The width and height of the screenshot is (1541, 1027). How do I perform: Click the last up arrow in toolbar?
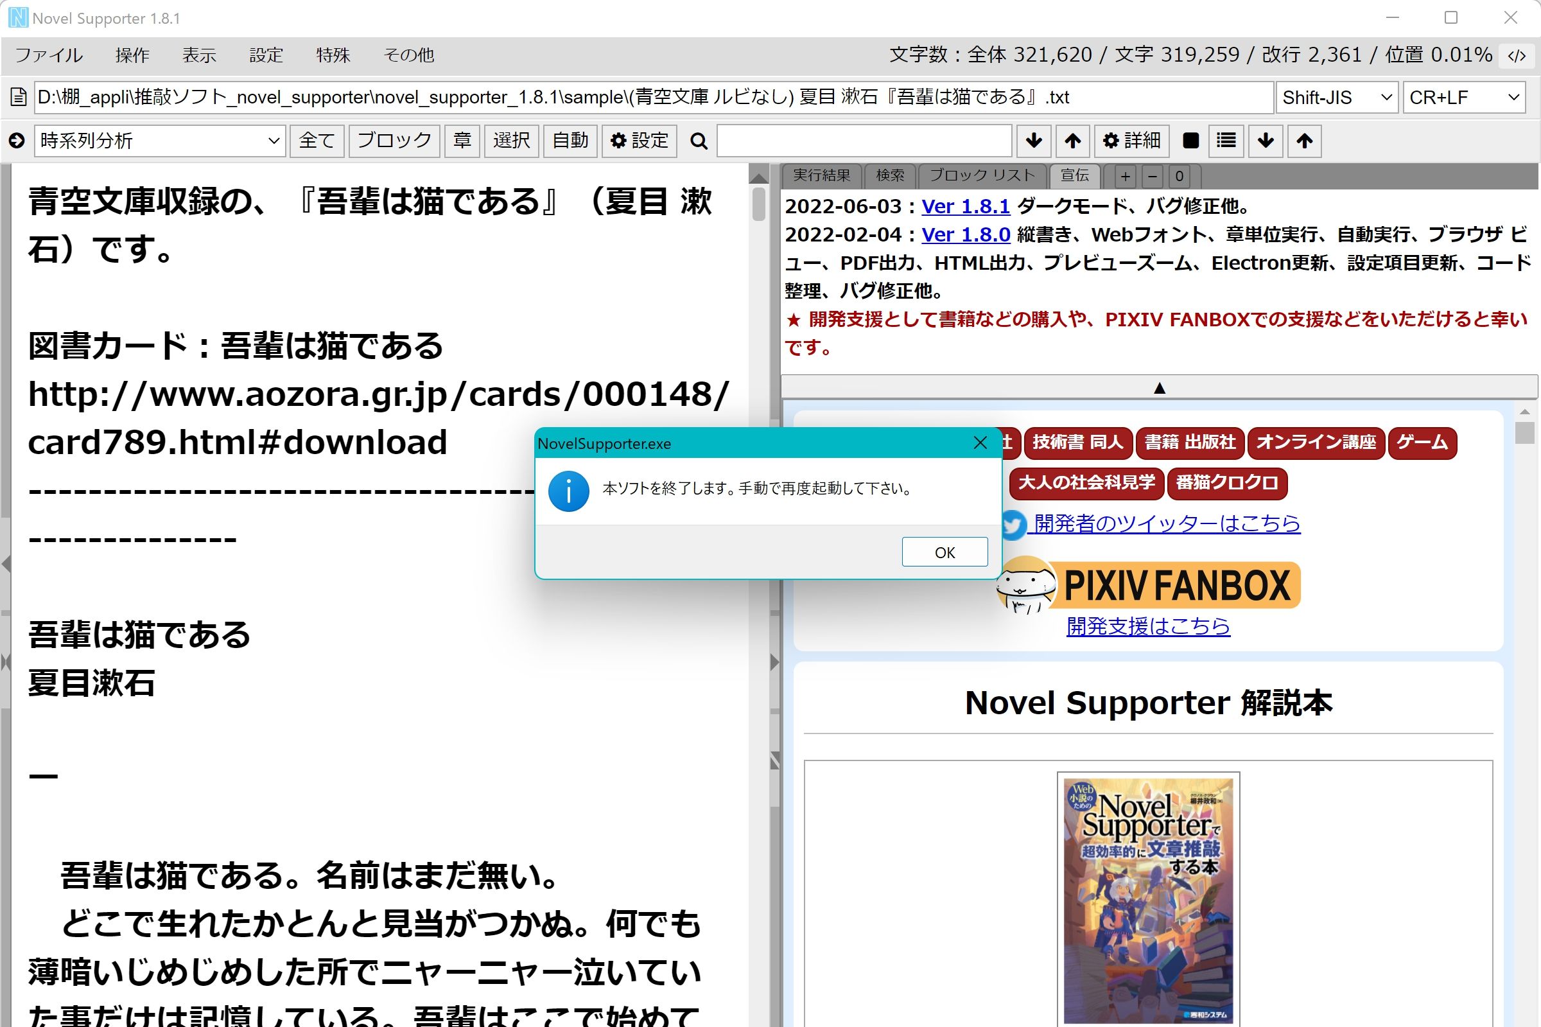[1305, 141]
